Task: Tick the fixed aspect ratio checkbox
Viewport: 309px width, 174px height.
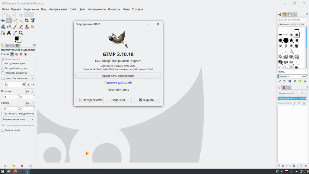Action: [x=3, y=78]
